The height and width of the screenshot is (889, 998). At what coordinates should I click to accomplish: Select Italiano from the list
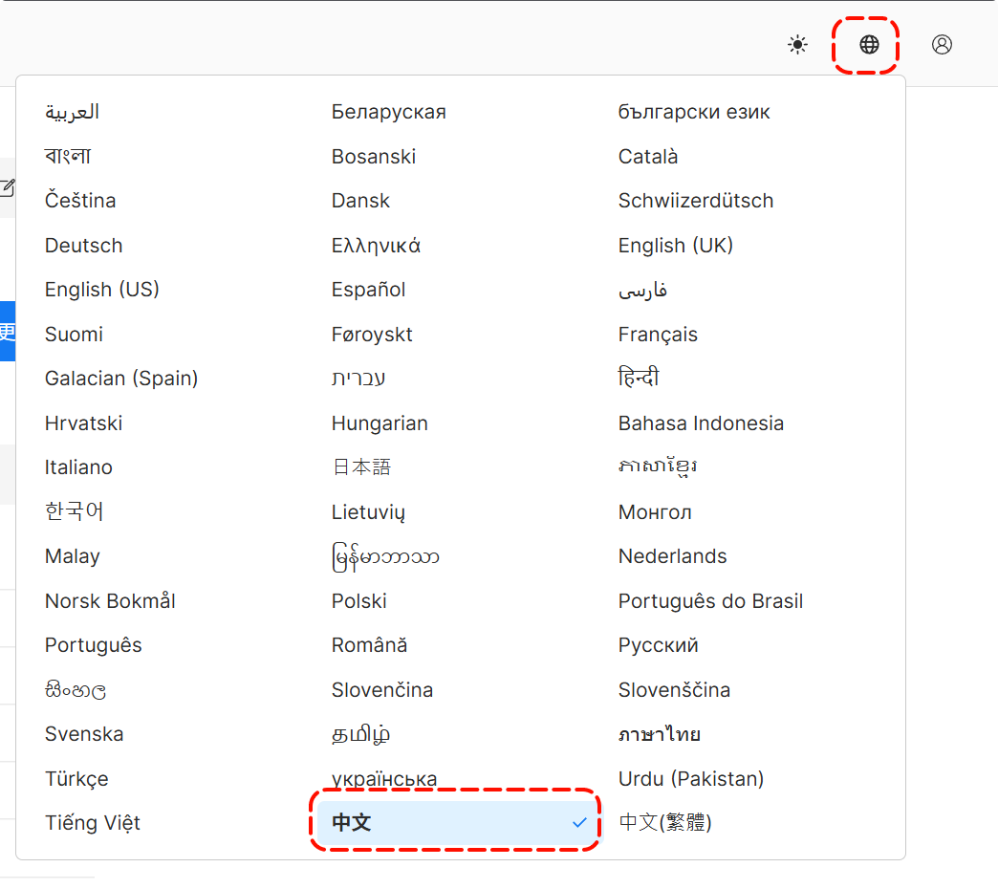coord(78,467)
